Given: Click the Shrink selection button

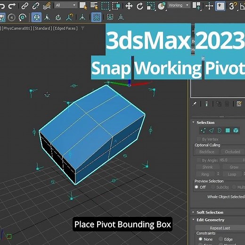Looking at the screenshot, I should pyautogui.click(x=207, y=167).
